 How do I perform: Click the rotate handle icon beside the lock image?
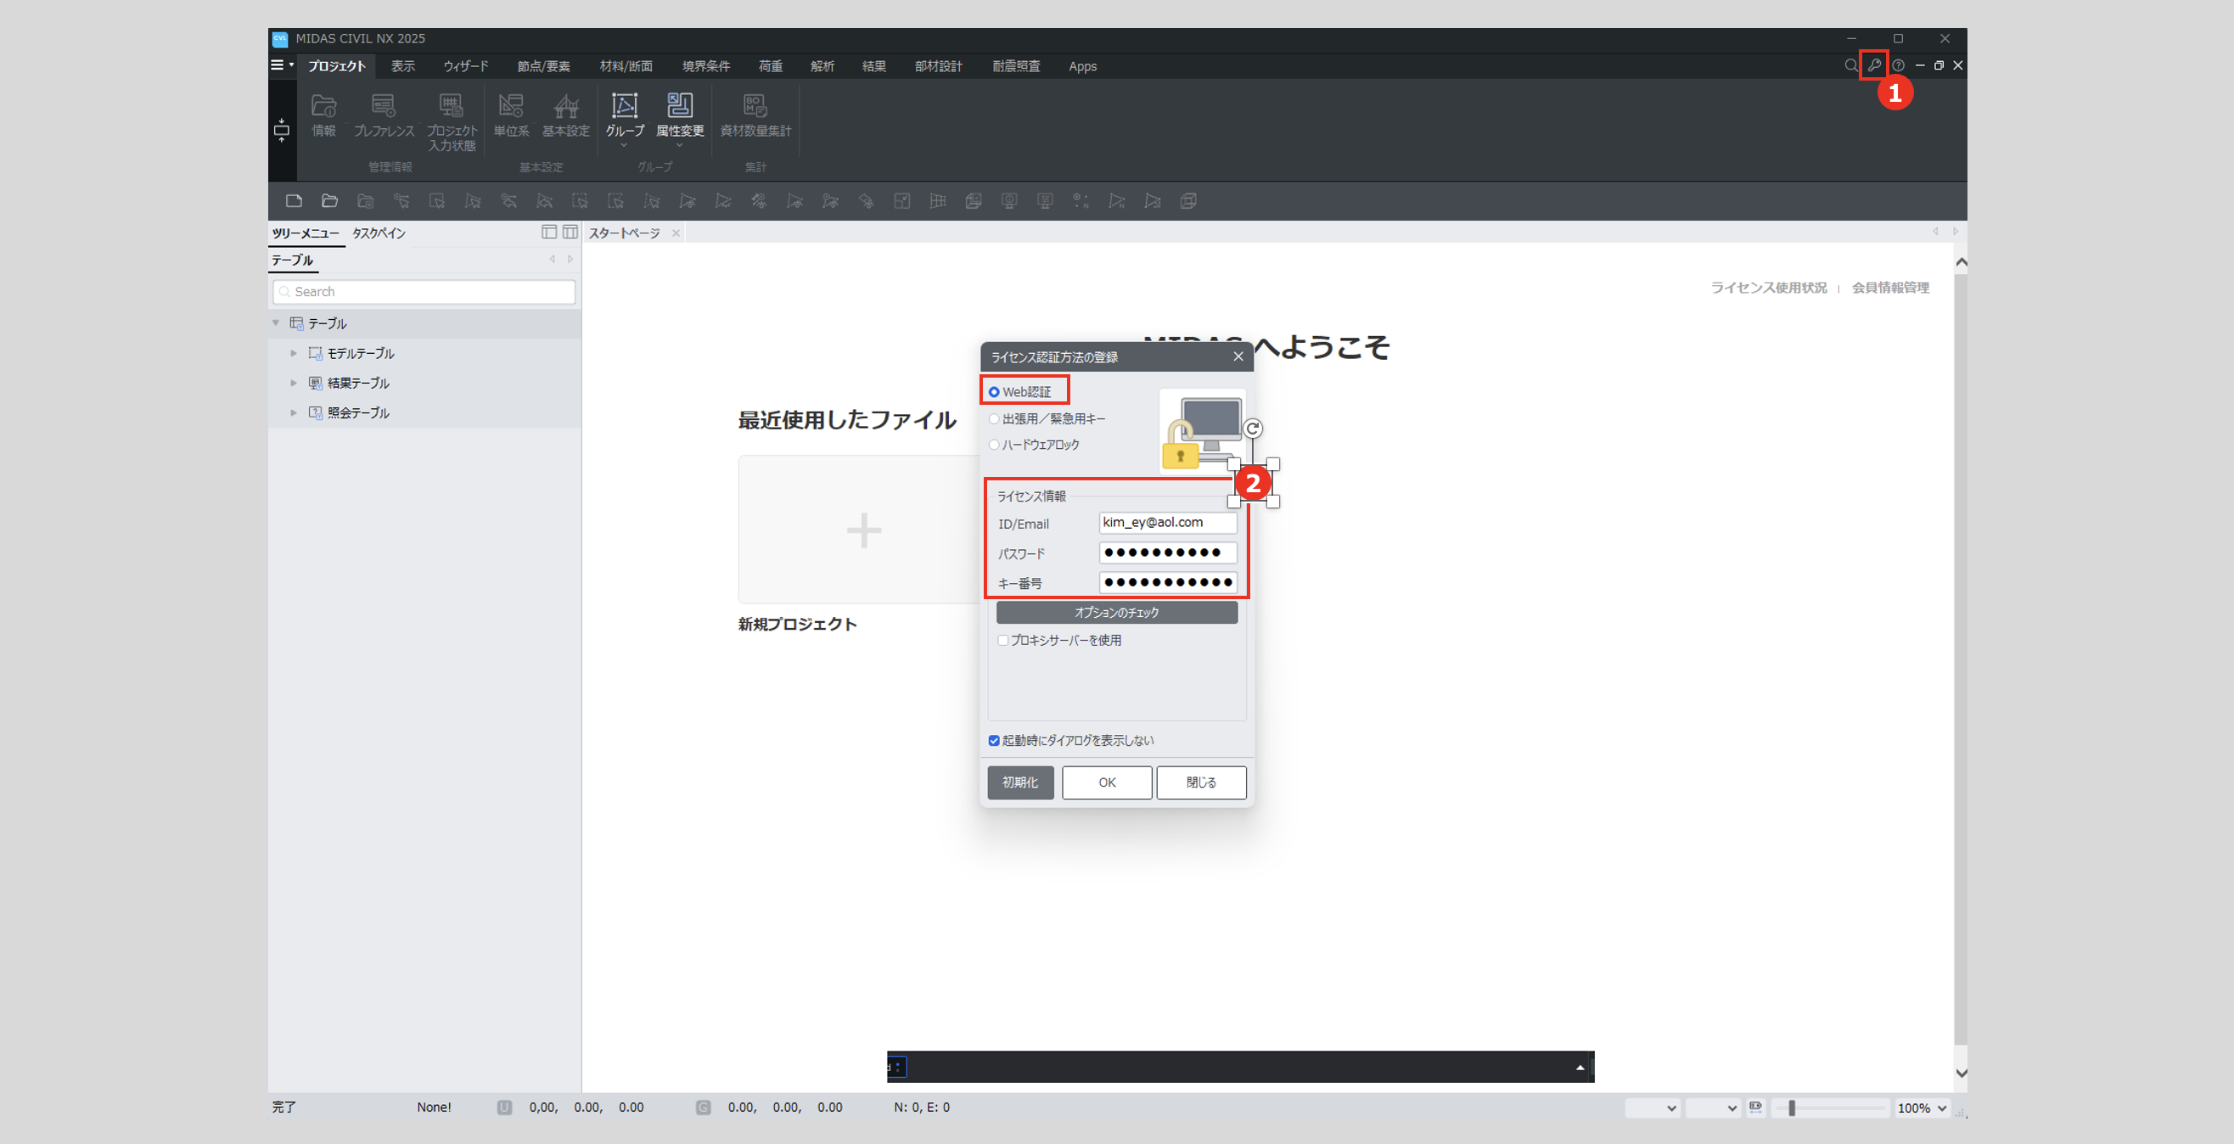pos(1252,429)
